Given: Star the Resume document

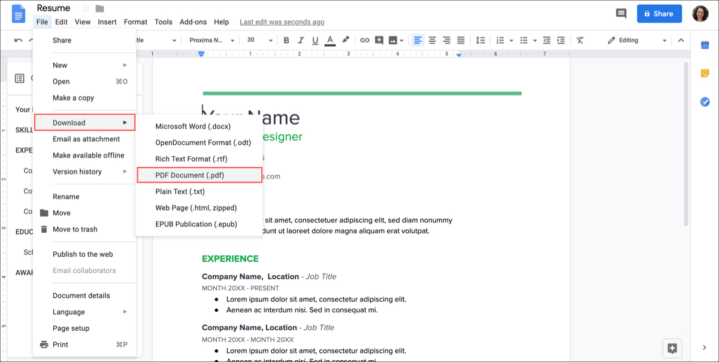Looking at the screenshot, I should pos(85,8).
